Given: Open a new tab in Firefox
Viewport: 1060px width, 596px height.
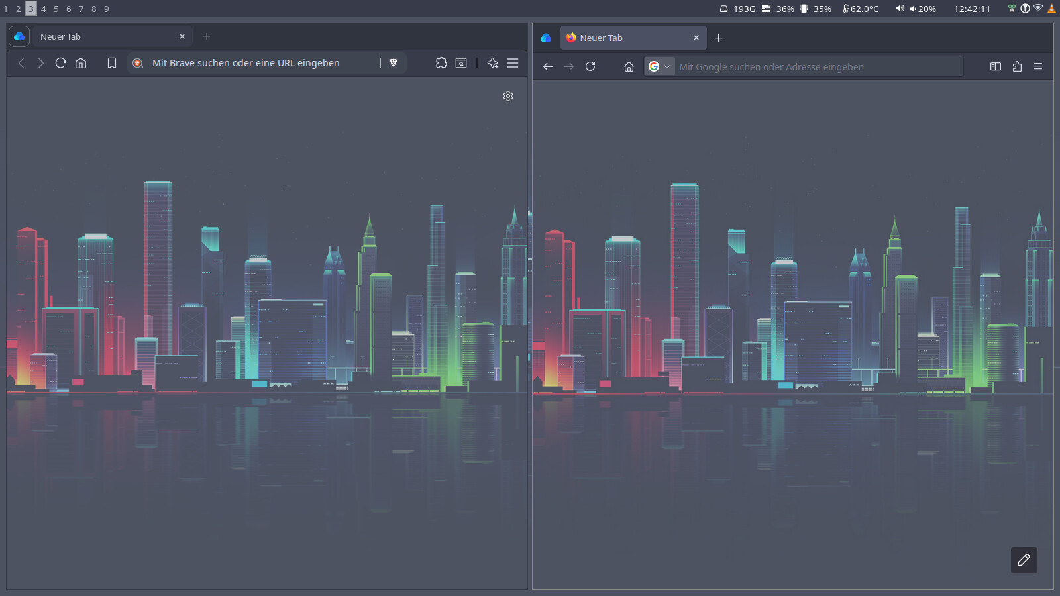Looking at the screenshot, I should click(x=718, y=38).
